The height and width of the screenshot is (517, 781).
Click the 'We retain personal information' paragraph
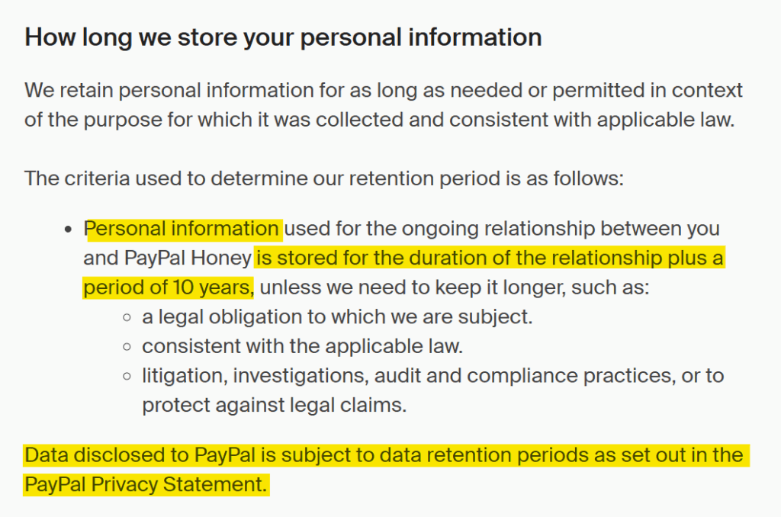coord(384,105)
